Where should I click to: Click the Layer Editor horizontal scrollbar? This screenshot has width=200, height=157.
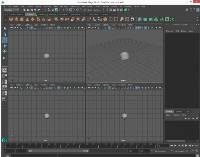pos(176,141)
